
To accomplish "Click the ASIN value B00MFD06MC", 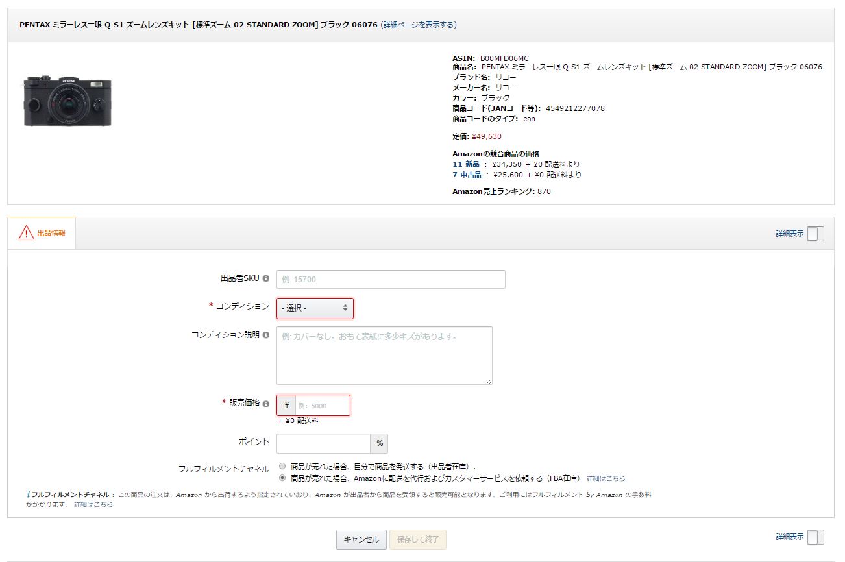I will click(x=504, y=58).
